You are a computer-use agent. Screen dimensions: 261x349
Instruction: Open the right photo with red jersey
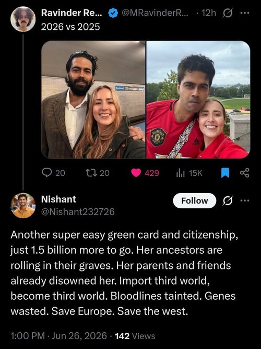click(x=198, y=99)
